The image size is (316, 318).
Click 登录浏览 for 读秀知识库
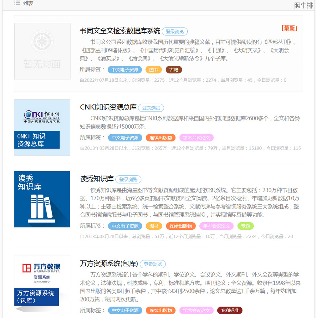click(x=128, y=180)
